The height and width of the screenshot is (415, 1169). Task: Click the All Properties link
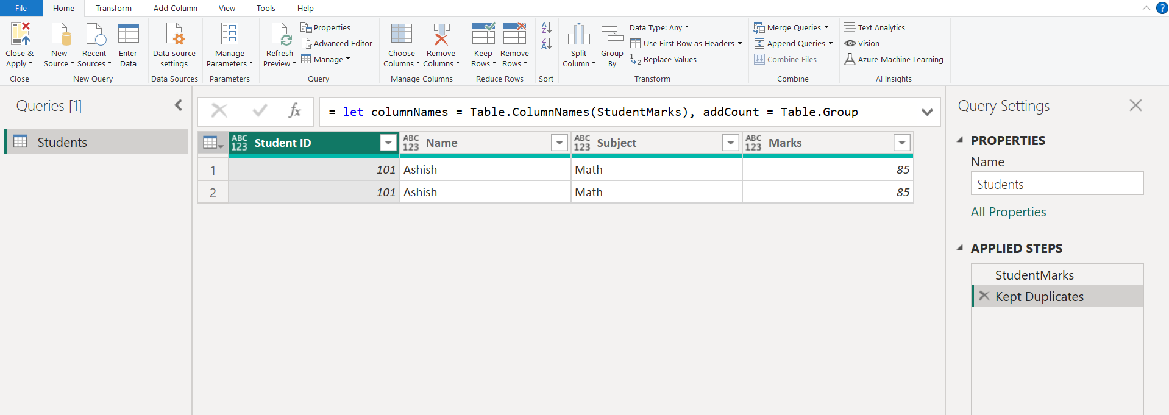pyautogui.click(x=1008, y=212)
